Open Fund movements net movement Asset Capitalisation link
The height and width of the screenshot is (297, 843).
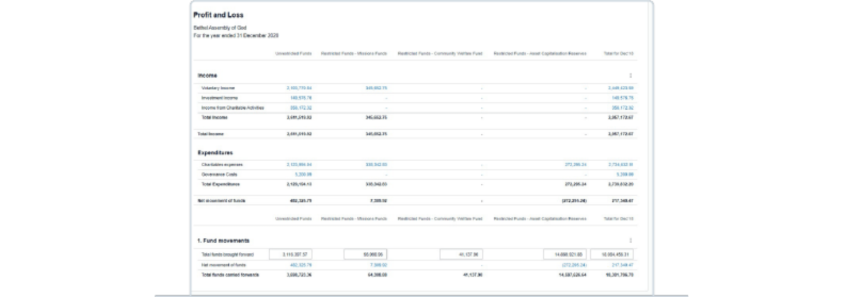coord(574,265)
